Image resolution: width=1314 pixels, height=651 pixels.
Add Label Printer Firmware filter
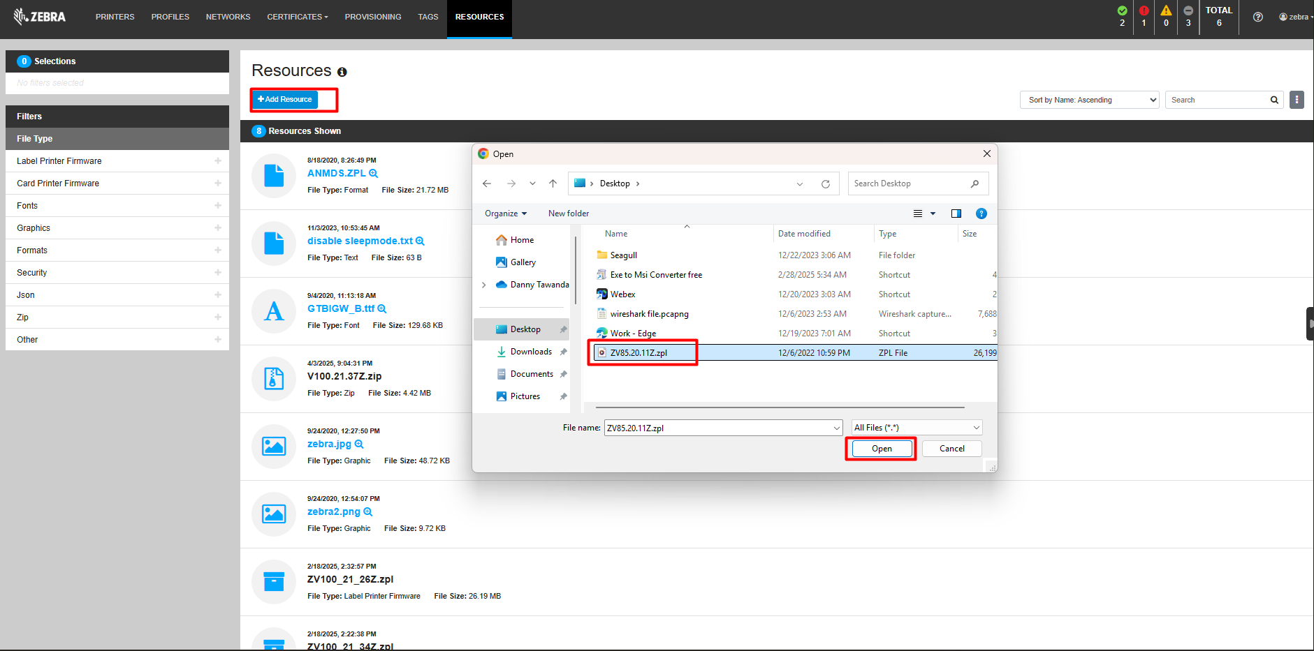(x=218, y=160)
